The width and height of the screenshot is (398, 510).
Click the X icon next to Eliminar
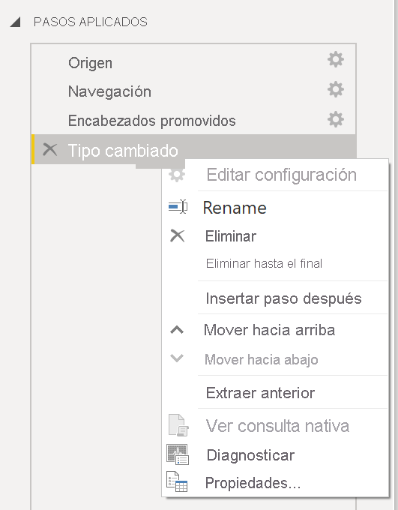(x=177, y=235)
